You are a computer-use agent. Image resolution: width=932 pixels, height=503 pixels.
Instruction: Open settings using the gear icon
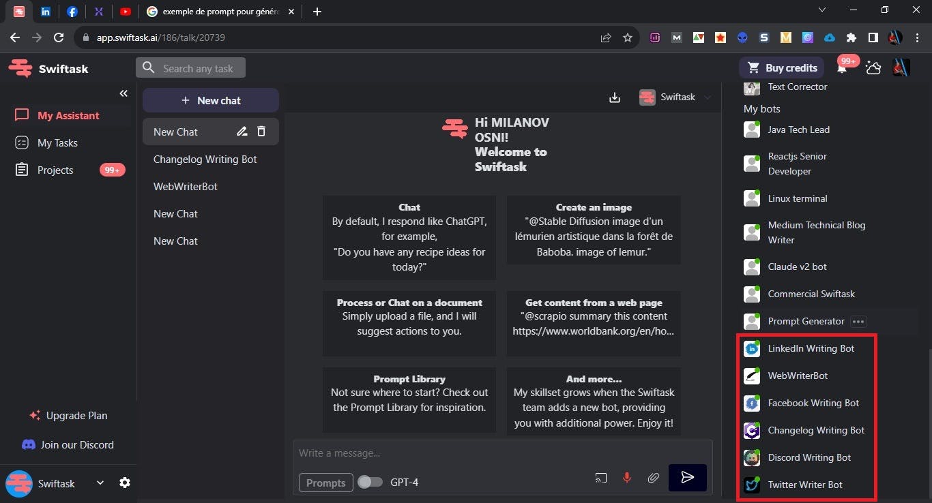pos(125,483)
